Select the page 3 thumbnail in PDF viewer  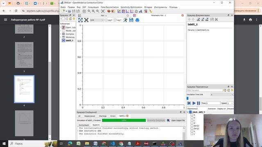pyautogui.click(x=24, y=55)
